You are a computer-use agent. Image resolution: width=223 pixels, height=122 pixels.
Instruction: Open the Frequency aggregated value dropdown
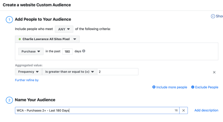click(28, 72)
